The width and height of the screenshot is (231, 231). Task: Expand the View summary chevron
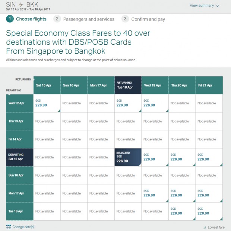(x=218, y=6)
